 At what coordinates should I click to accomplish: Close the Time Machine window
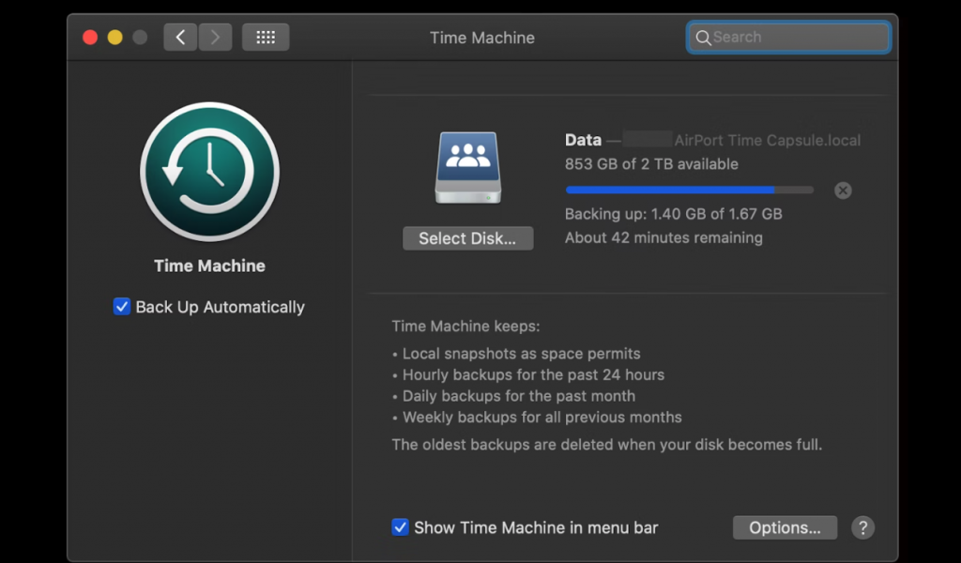(90, 38)
